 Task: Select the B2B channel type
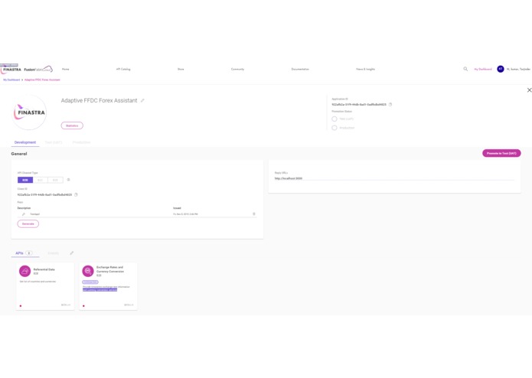tap(25, 180)
